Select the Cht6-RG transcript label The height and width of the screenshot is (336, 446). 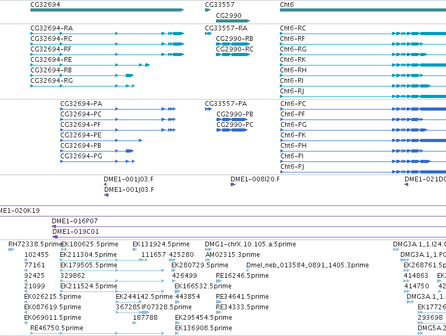tap(293, 49)
